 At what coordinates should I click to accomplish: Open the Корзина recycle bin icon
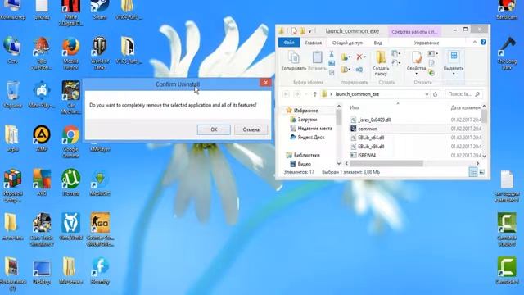pos(12,94)
